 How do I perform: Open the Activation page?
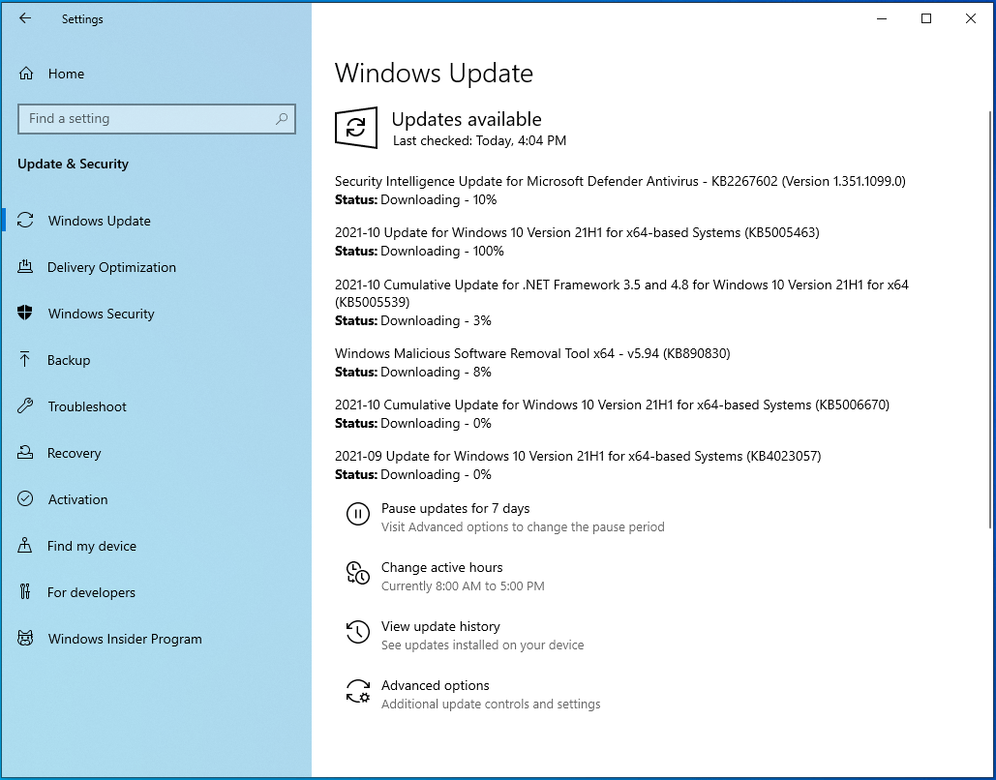pos(27,499)
